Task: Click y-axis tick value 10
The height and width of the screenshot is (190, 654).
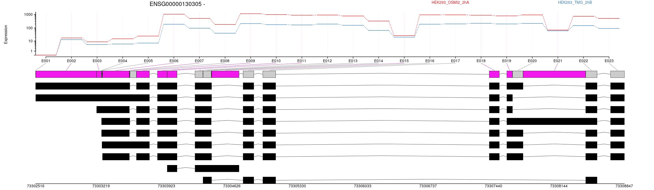Action: pyautogui.click(x=31, y=41)
